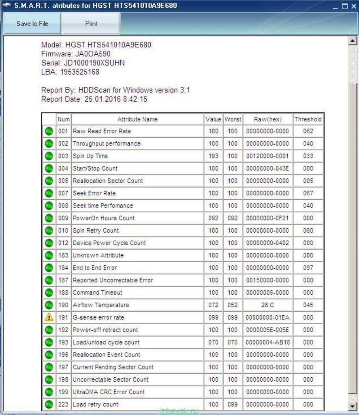This screenshot has height=415, width=359.
Task: Click the '28 C' raw temperature cell
Action: click(267, 305)
